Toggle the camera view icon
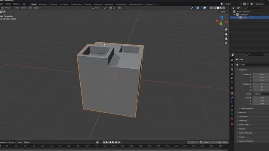Screen dimensions: 269x151 point(226,39)
